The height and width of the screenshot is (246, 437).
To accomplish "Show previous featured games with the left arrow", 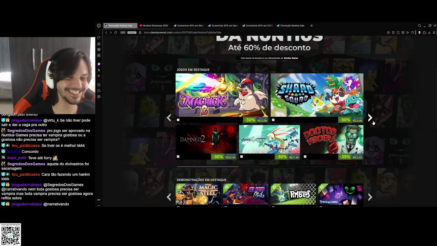I will click(x=169, y=118).
